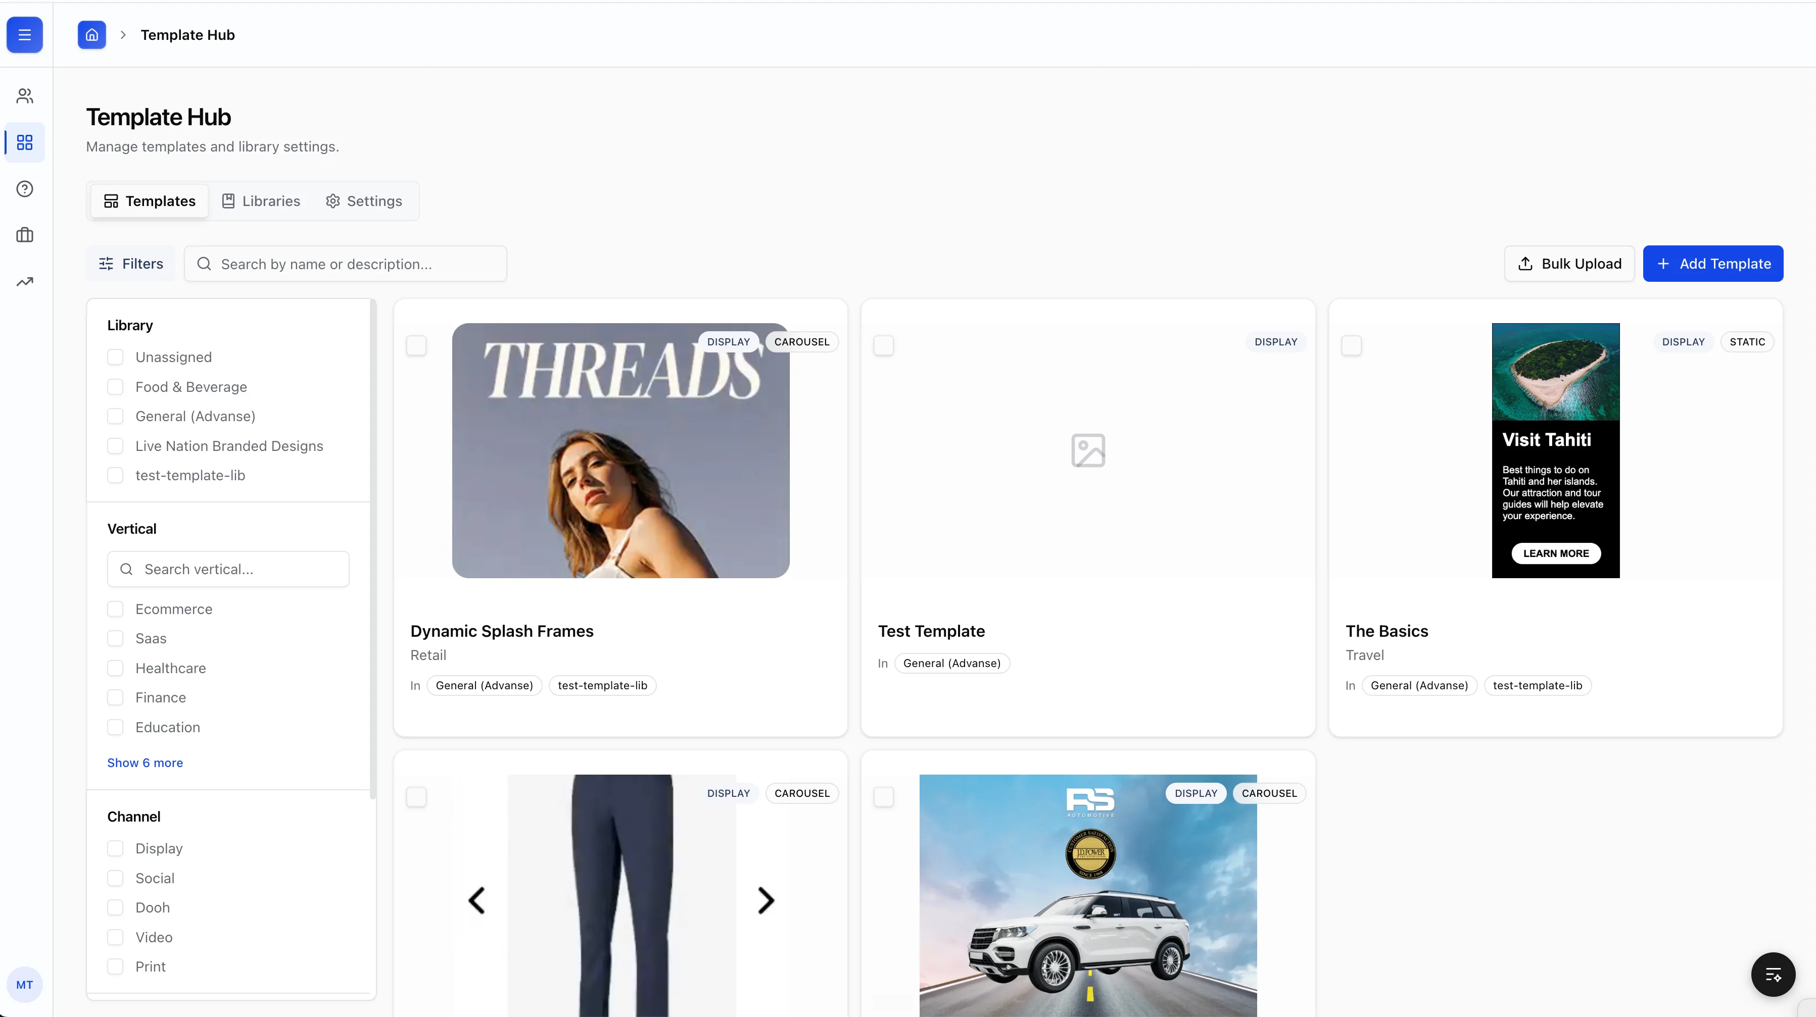This screenshot has height=1017, width=1816.
Task: Switch to the Libraries tab
Action: (261, 201)
